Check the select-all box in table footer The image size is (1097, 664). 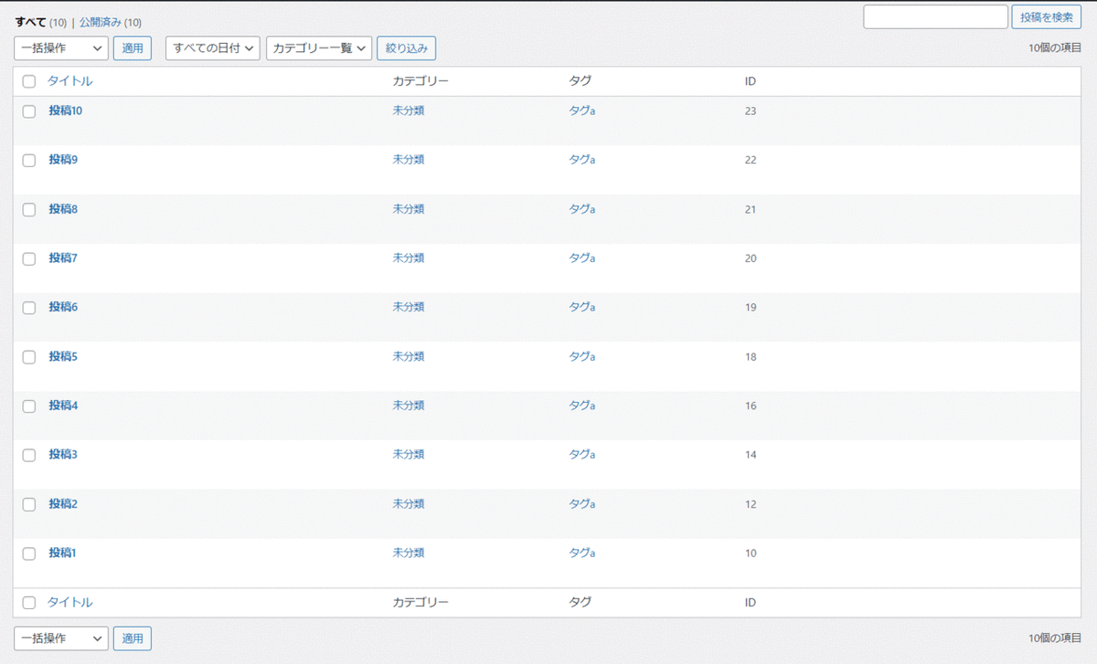click(29, 603)
